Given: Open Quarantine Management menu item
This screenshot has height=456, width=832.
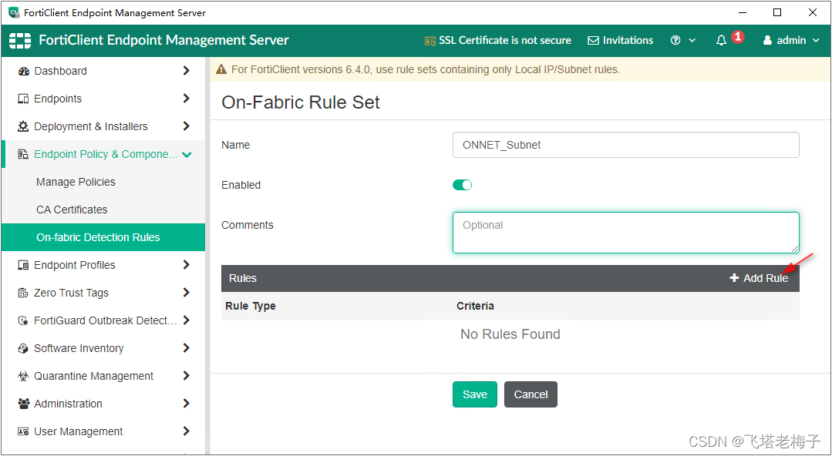Looking at the screenshot, I should pyautogui.click(x=103, y=375).
